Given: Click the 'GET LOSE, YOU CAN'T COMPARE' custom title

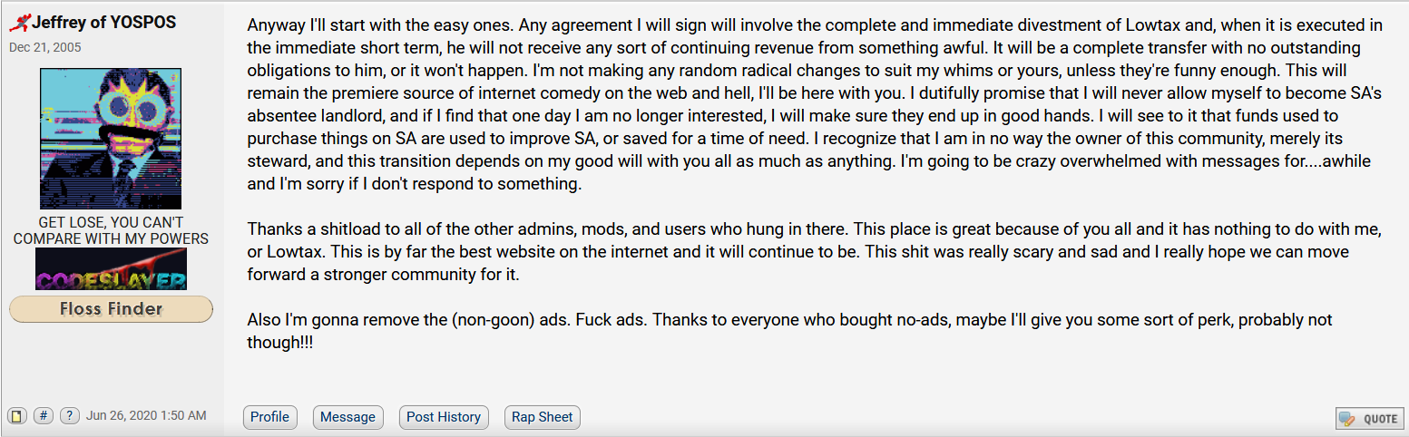Looking at the screenshot, I should coord(111,230).
